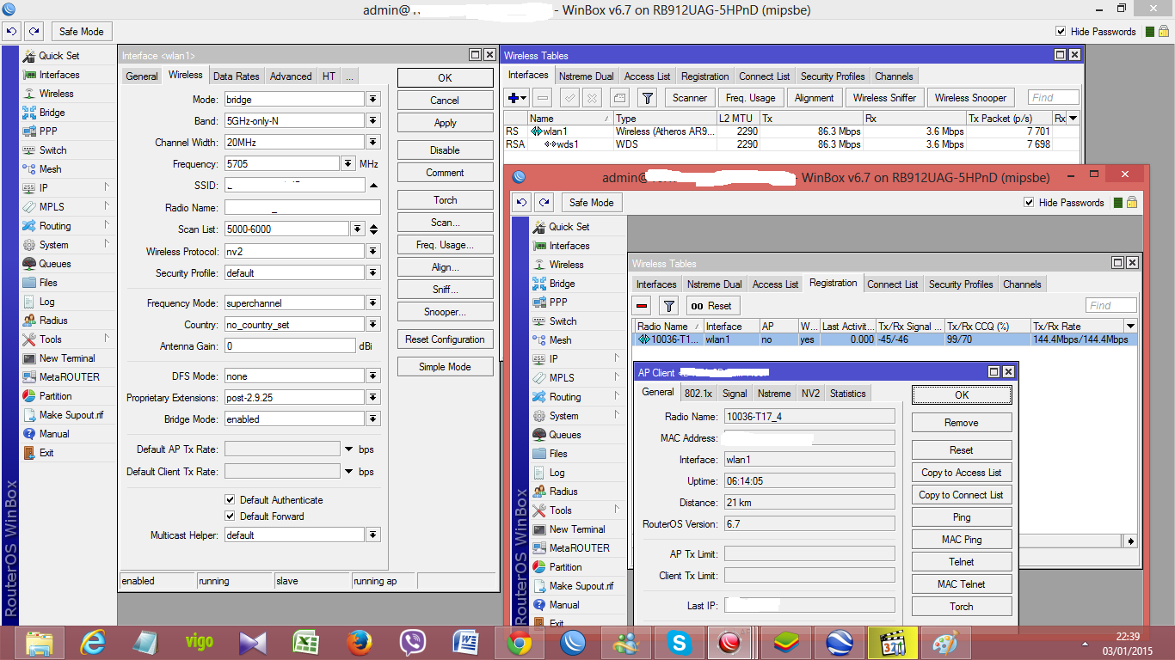Toggle the Default Forward checkbox
The image size is (1175, 660).
(231, 516)
